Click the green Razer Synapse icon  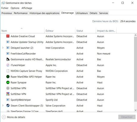coord(8,82)
